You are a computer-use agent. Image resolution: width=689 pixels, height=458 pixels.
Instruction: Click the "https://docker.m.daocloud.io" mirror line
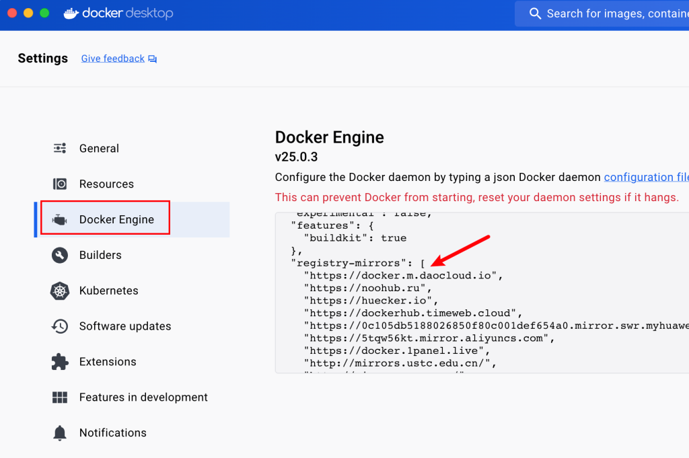coord(403,276)
